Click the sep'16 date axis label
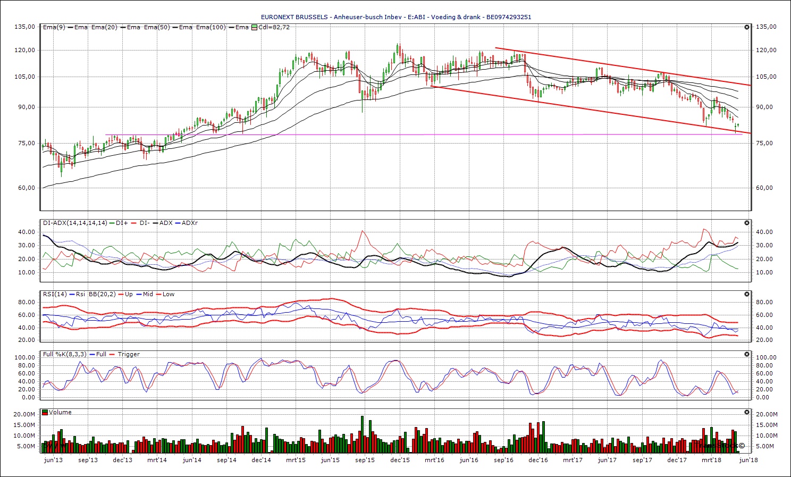 coord(503,460)
